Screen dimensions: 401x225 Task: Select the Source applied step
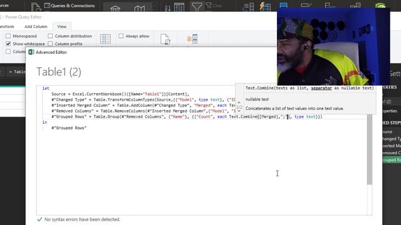pos(388,132)
